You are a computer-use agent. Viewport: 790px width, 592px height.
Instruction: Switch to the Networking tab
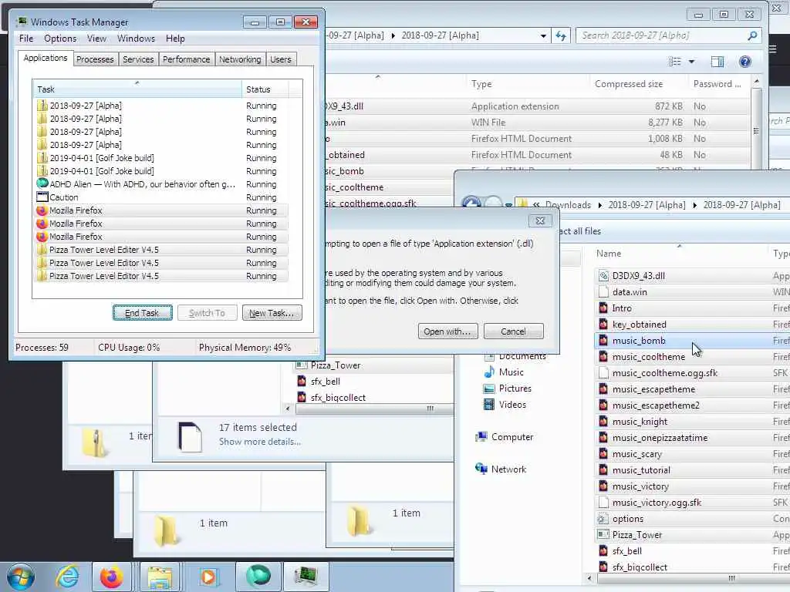point(240,59)
